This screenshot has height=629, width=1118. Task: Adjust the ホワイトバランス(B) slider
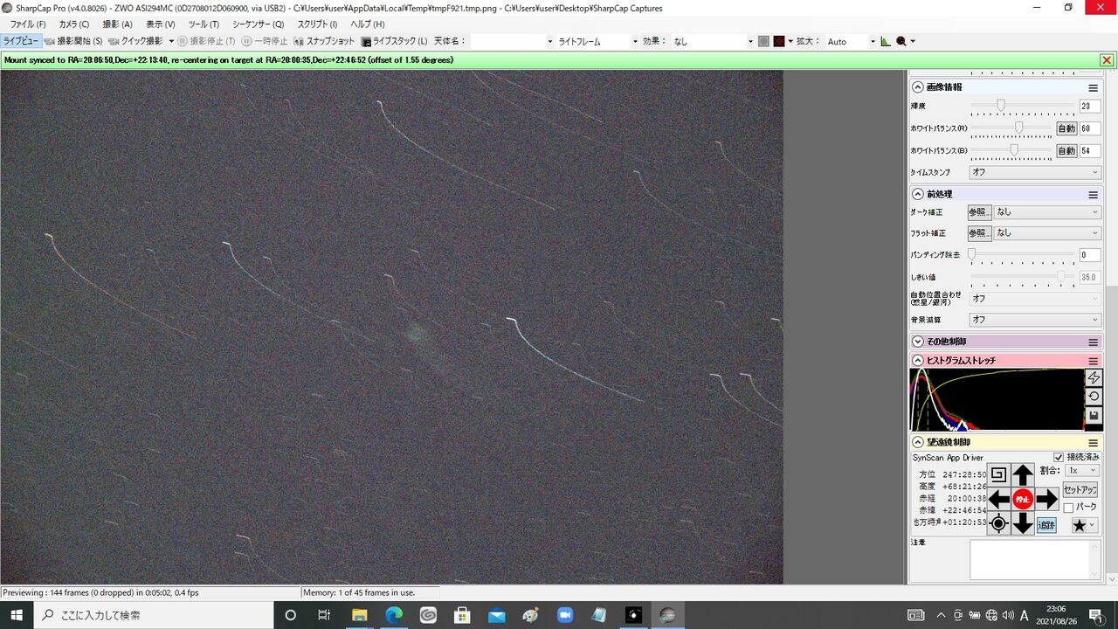(x=1011, y=150)
